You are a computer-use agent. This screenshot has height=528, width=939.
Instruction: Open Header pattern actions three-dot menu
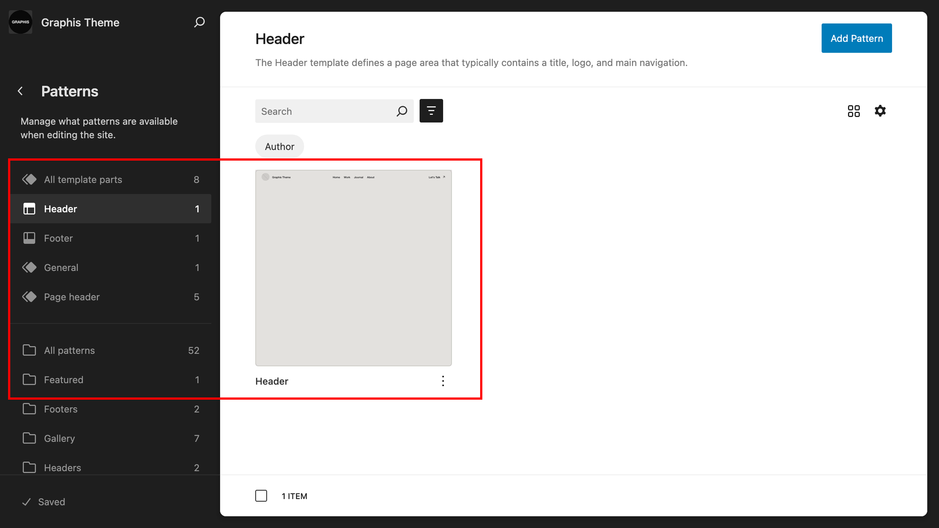click(443, 381)
